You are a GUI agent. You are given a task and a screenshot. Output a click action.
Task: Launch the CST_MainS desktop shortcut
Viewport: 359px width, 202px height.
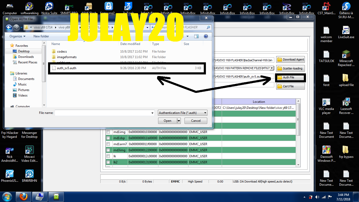(x=327, y=8)
